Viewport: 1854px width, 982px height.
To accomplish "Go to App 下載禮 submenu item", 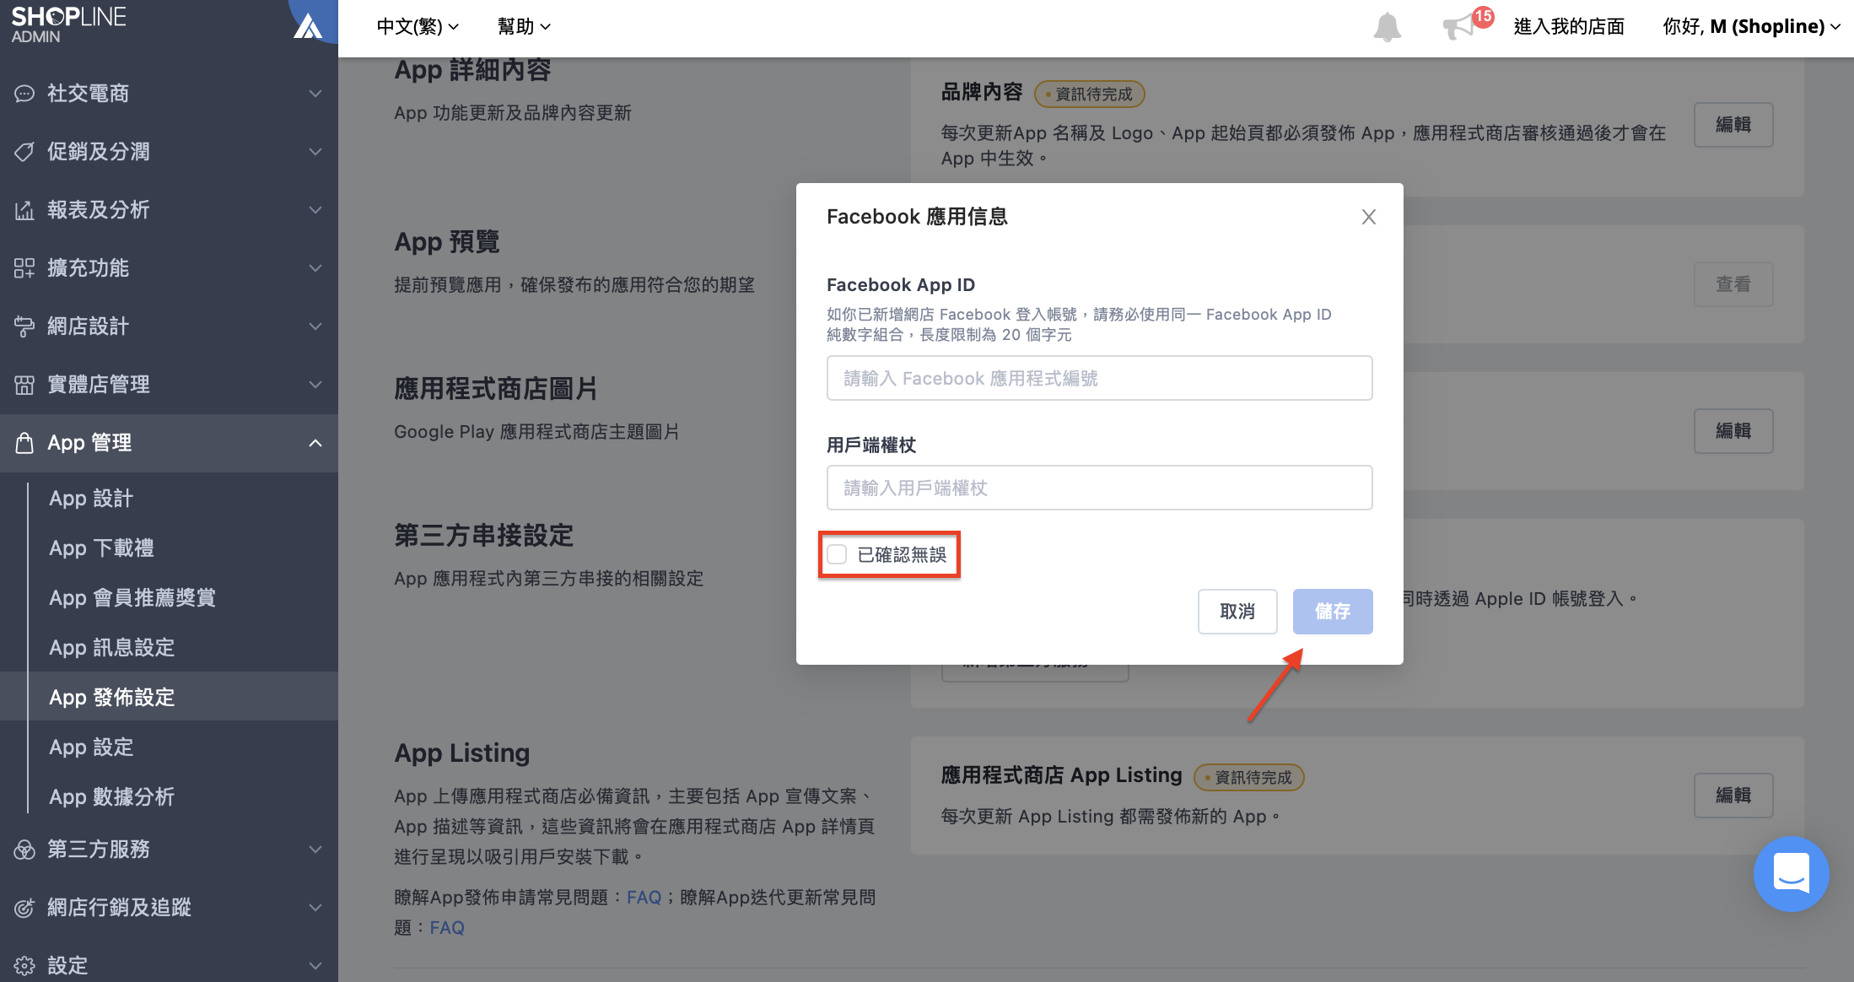I will pos(101,548).
